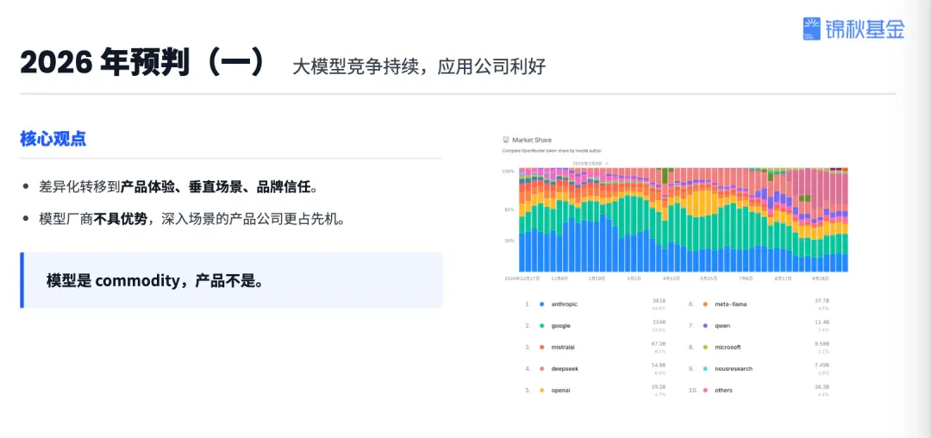Click the 锦秋基金 logo icon
The height and width of the screenshot is (438, 931).
coord(811,28)
